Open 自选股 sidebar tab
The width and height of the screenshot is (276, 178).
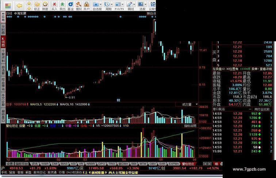[3, 70]
